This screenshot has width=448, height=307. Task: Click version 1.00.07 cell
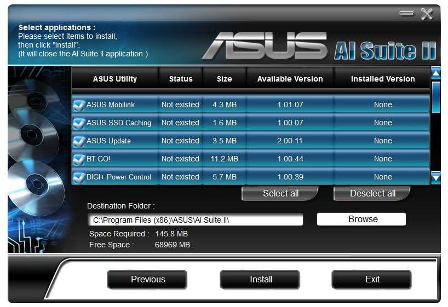pos(290,123)
